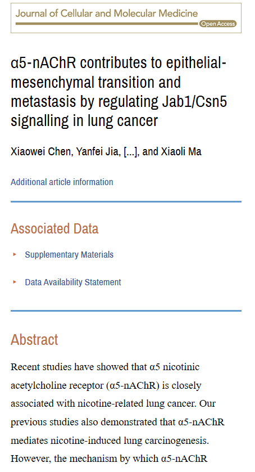Click the abstract line starting with 'Recent studies'
The image size is (255, 472).
coord(105,367)
